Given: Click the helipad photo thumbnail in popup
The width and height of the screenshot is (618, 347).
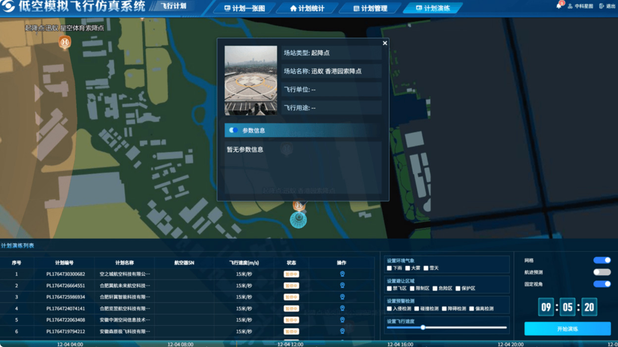Looking at the screenshot, I should (x=251, y=81).
